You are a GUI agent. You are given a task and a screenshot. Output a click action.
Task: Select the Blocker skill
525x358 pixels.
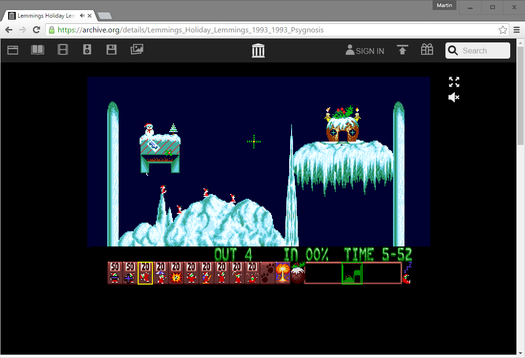pyautogui.click(x=191, y=273)
